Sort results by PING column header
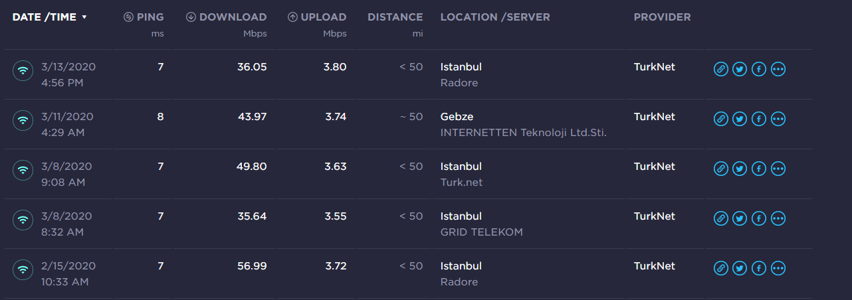Image resolution: width=852 pixels, height=300 pixels. coord(144,17)
